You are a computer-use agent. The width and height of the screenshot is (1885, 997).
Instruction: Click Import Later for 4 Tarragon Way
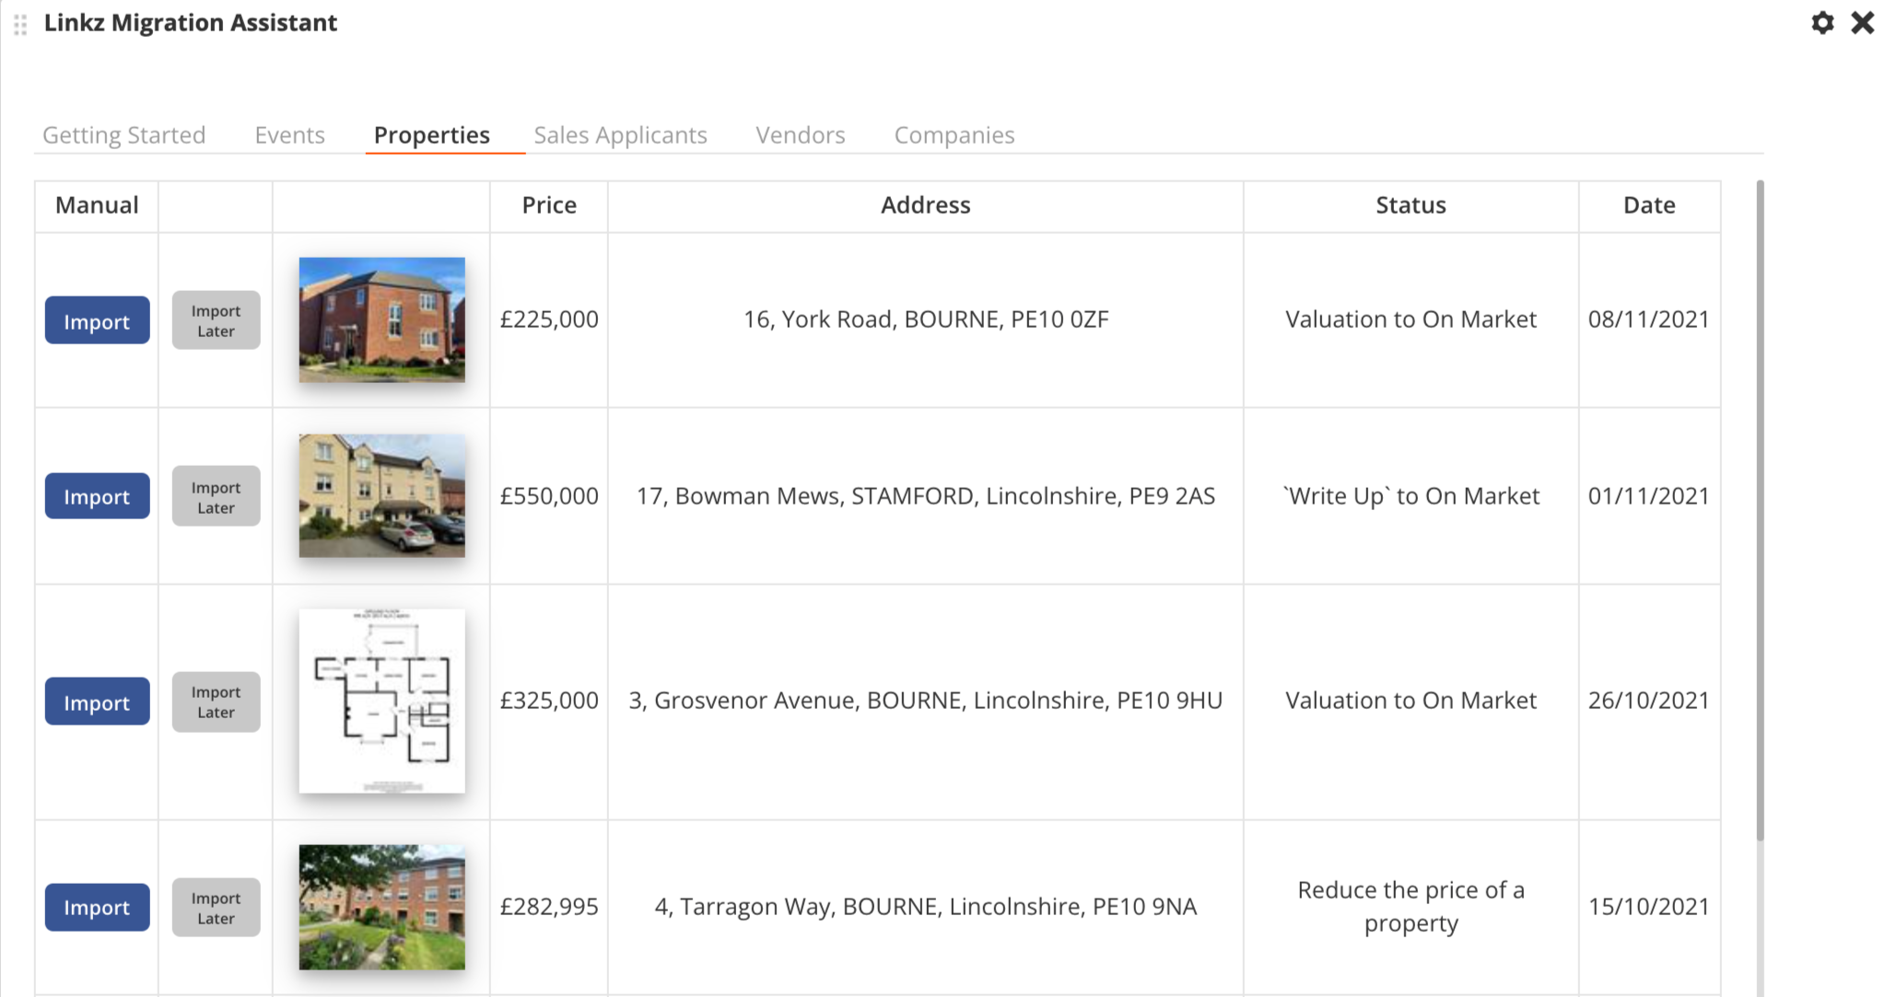pyautogui.click(x=216, y=908)
